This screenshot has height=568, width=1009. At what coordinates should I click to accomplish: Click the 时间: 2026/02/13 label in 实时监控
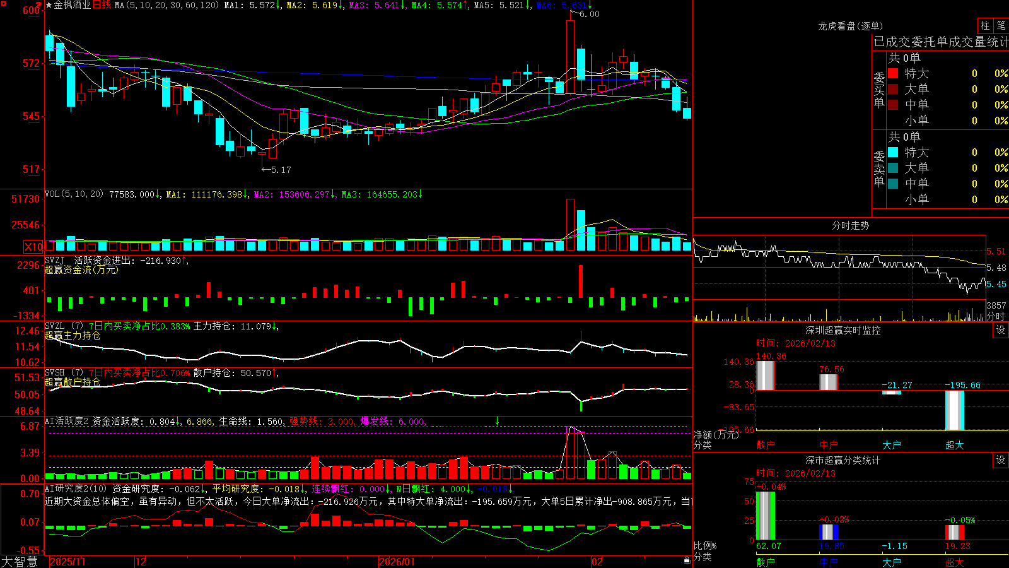tap(796, 343)
